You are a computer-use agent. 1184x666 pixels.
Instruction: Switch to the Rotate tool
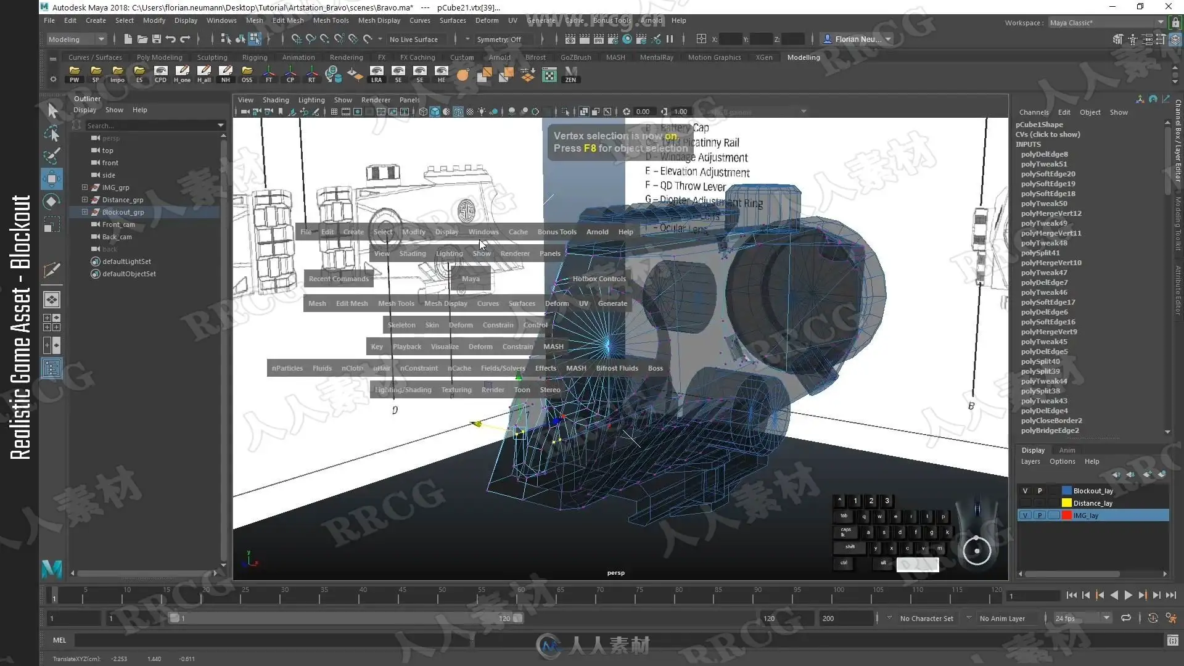(52, 202)
